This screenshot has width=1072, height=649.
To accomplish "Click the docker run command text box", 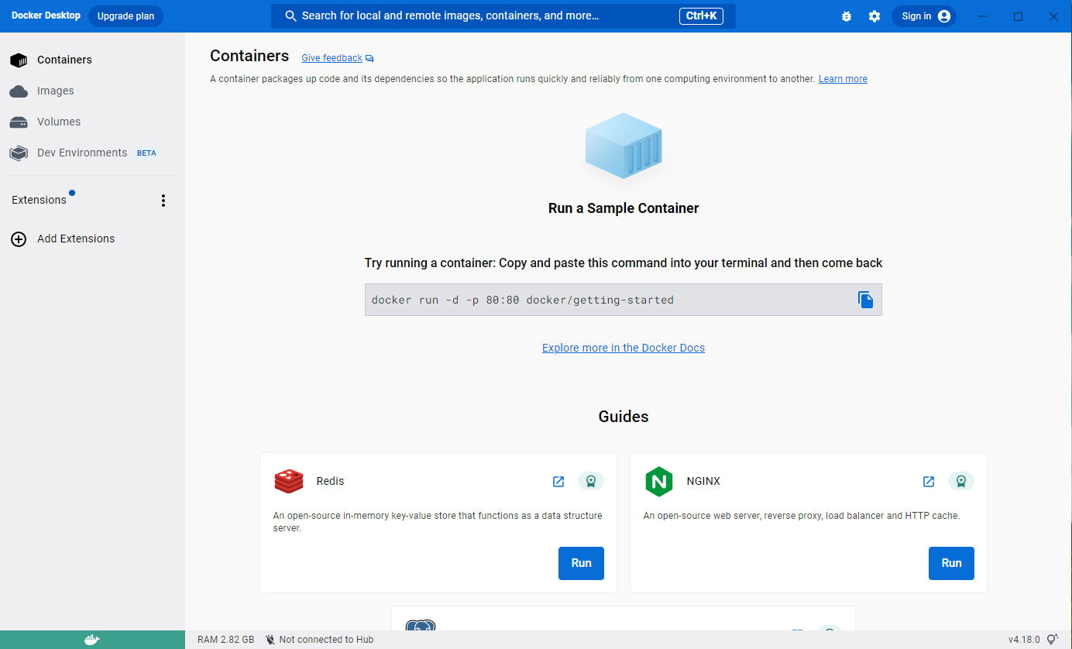I will coord(624,300).
